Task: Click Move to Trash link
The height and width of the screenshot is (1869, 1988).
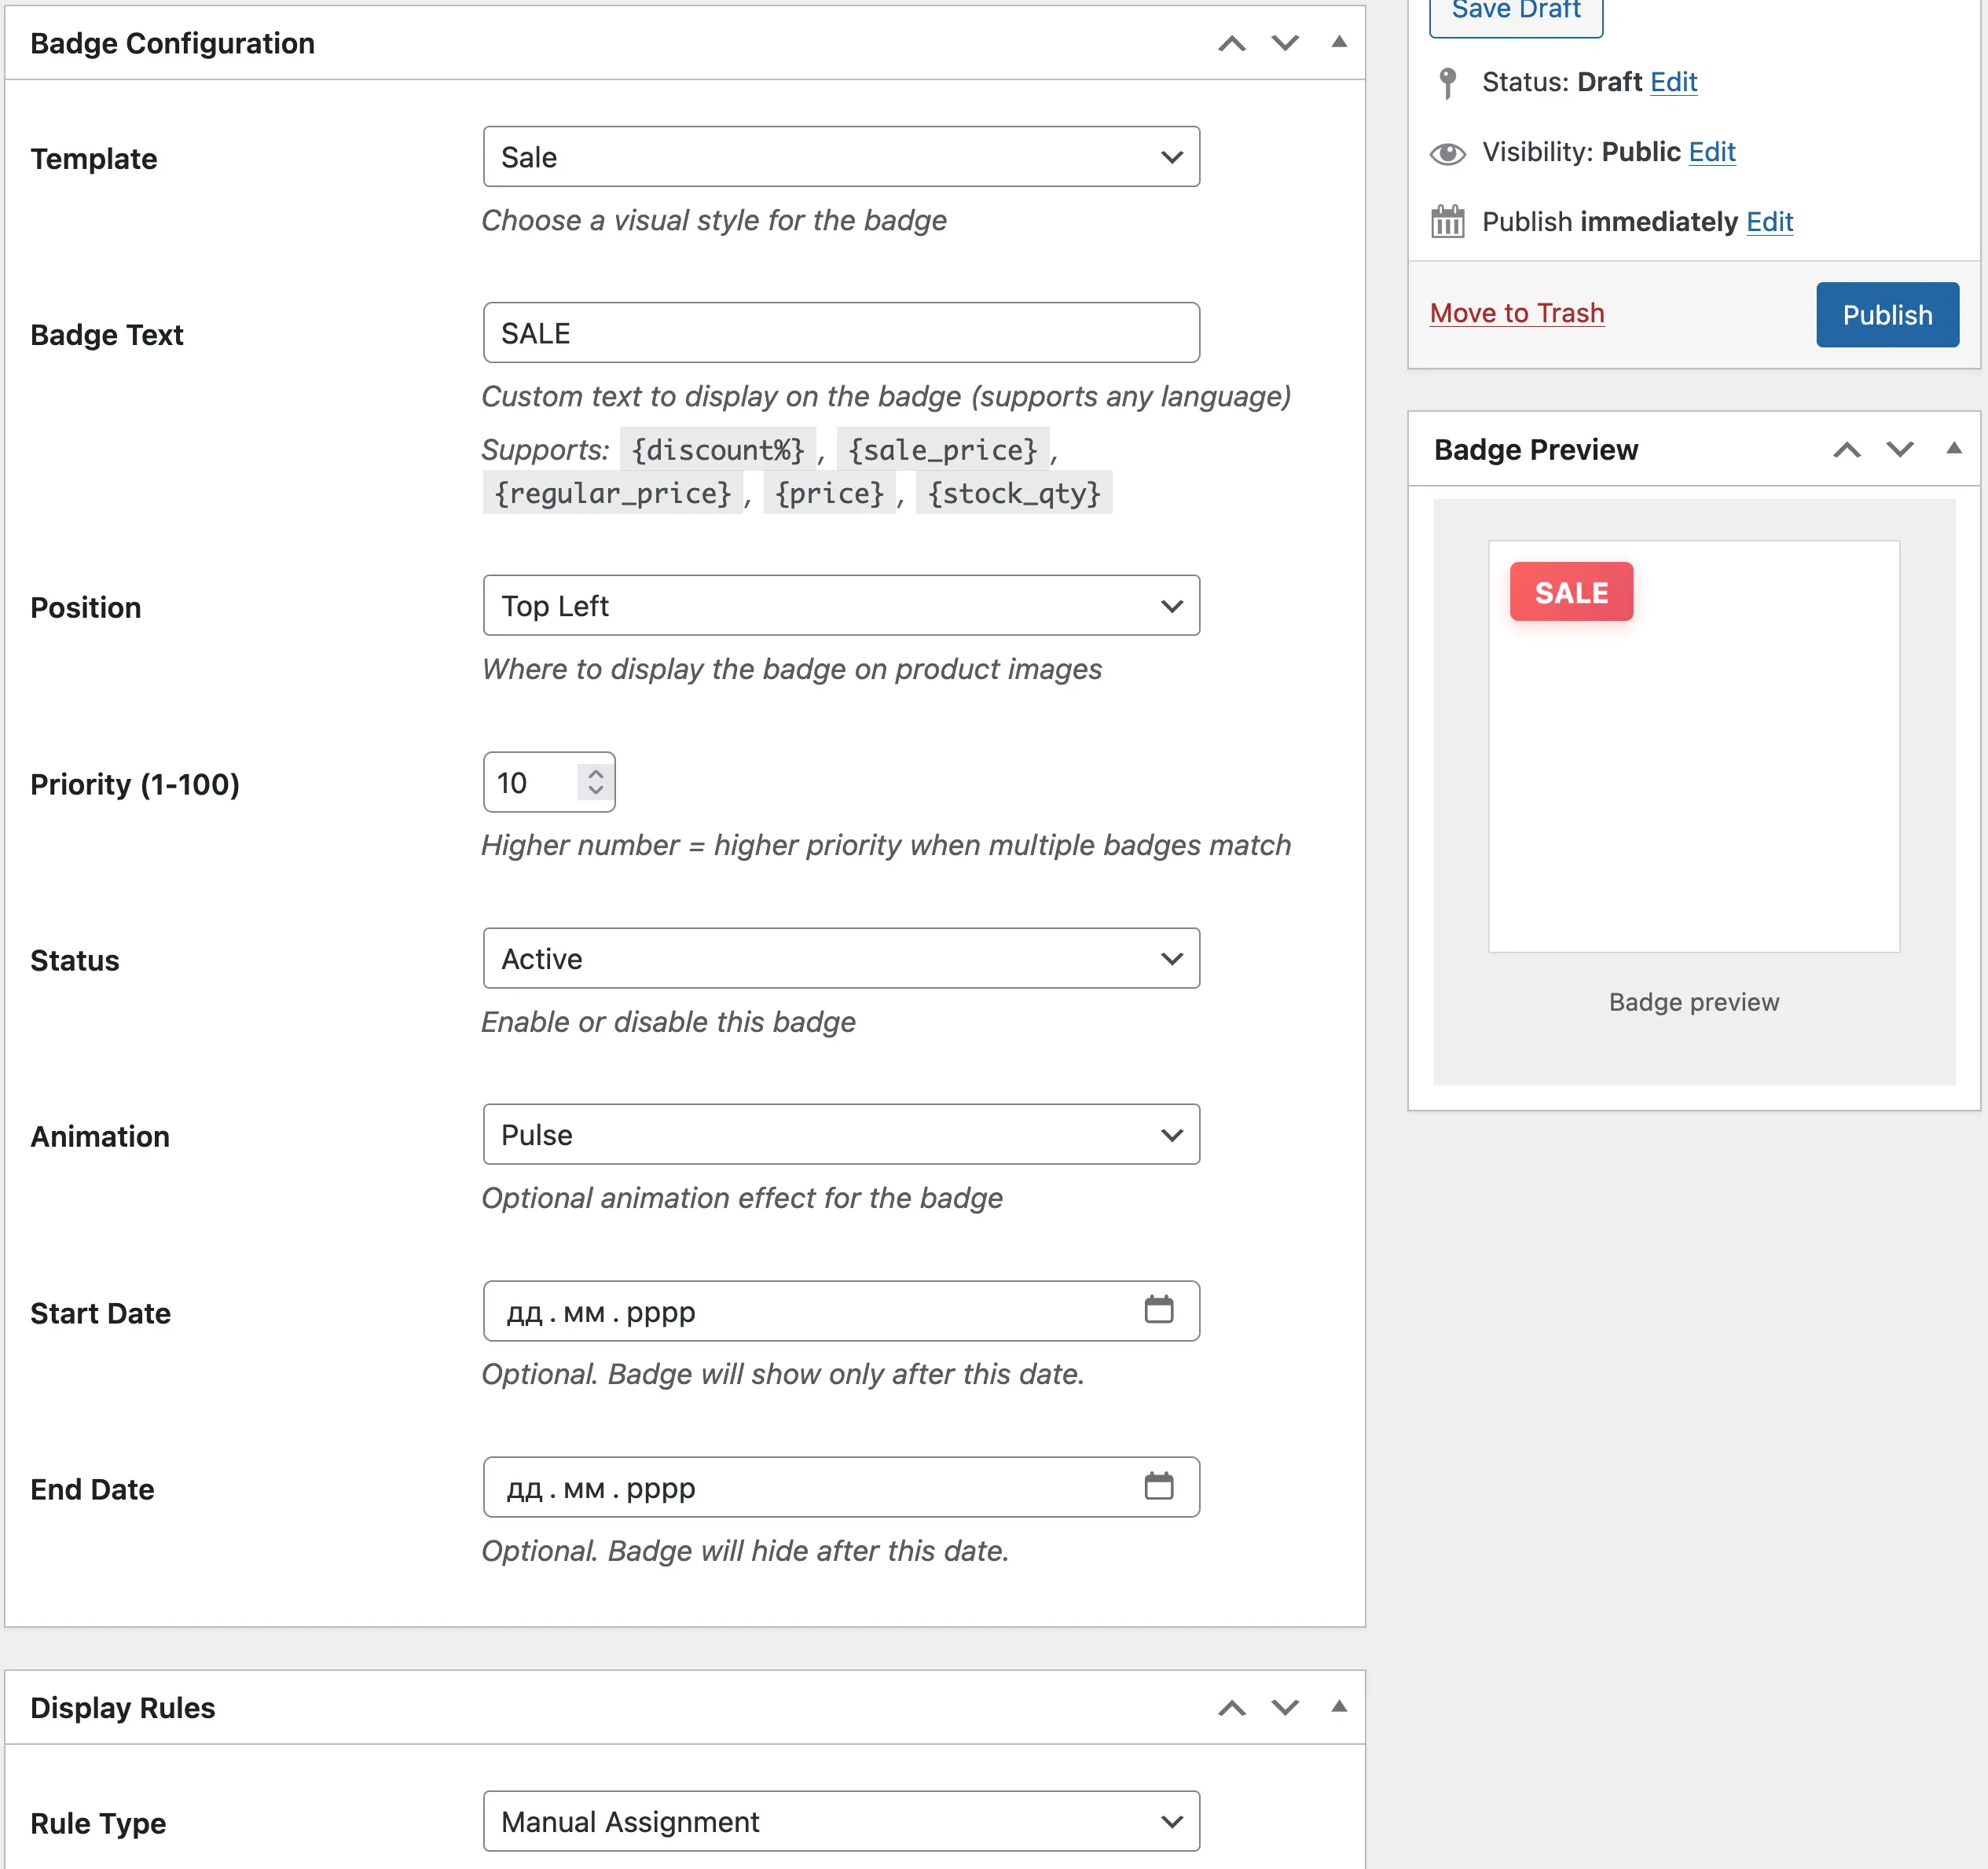Action: click(1516, 313)
